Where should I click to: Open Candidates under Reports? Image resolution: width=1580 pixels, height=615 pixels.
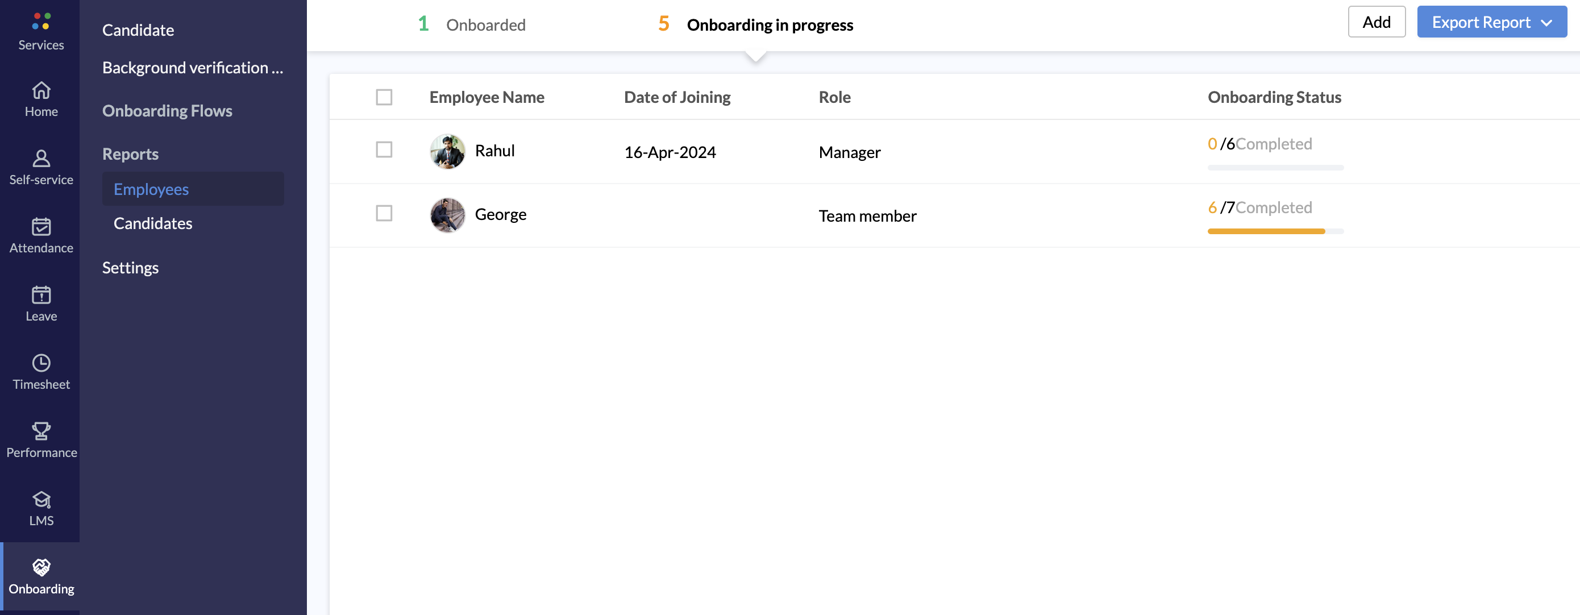point(153,223)
